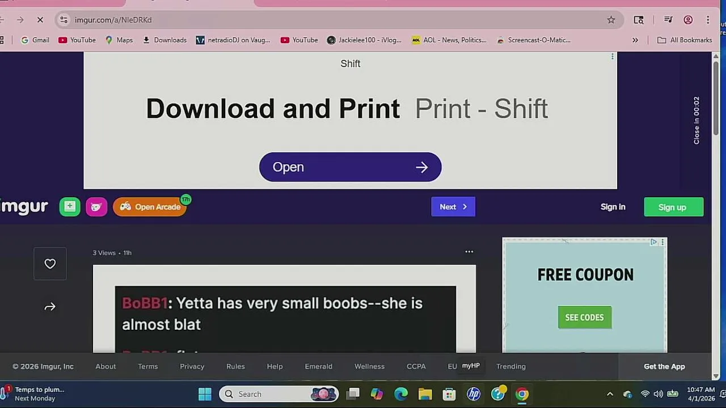Open Microsoft Edge from taskbar
This screenshot has width=726, height=408.
[401, 394]
